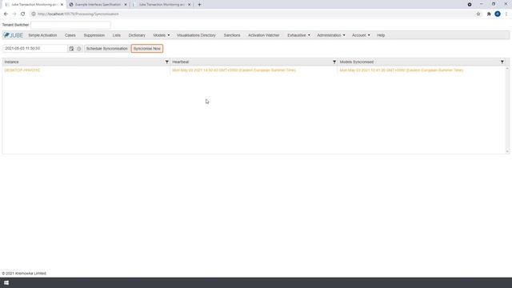512x288 pixels.
Task: Open the Suppression menu item
Action: click(94, 35)
